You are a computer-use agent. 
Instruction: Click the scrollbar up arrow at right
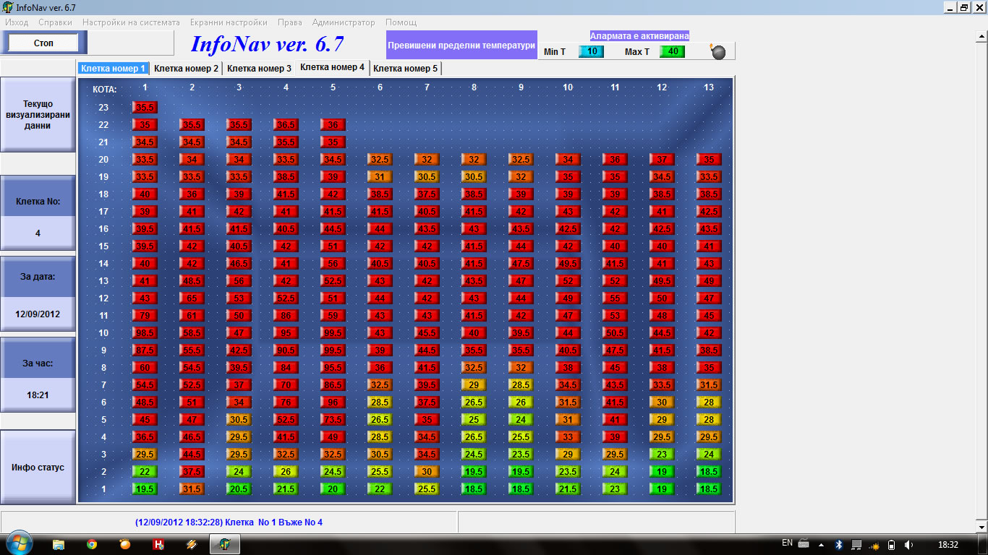click(x=981, y=35)
